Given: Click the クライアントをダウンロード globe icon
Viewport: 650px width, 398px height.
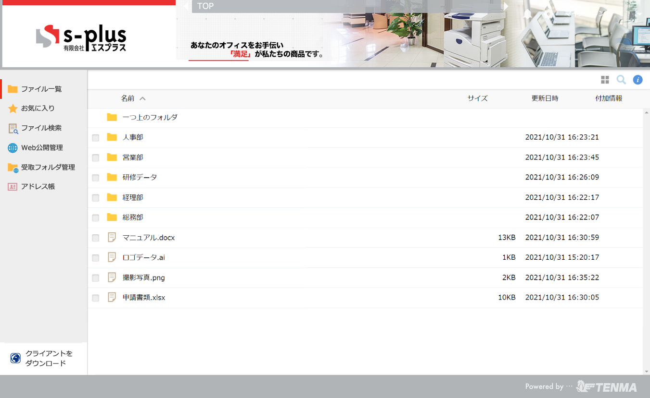Looking at the screenshot, I should pos(15,358).
